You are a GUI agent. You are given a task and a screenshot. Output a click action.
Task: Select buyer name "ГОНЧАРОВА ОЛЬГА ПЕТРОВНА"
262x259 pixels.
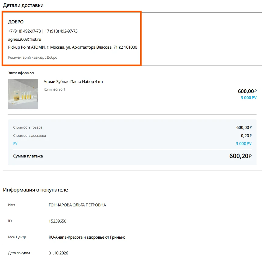point(77,205)
